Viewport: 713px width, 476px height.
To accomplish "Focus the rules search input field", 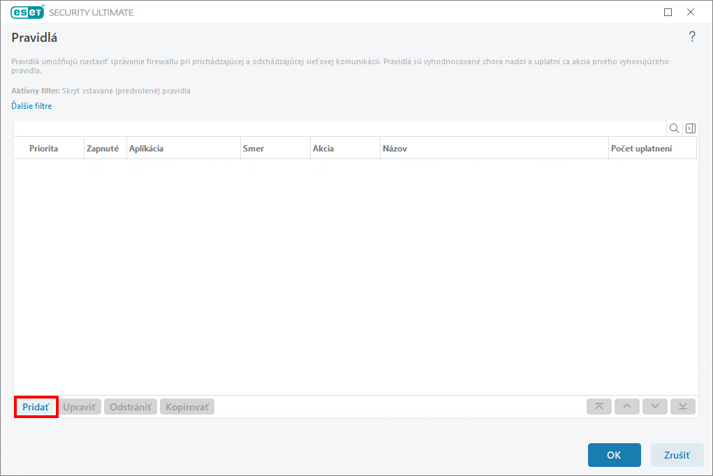I will coord(340,128).
